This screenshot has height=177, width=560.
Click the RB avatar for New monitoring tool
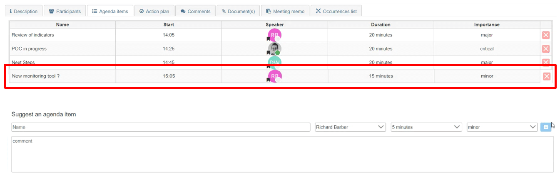(x=274, y=76)
